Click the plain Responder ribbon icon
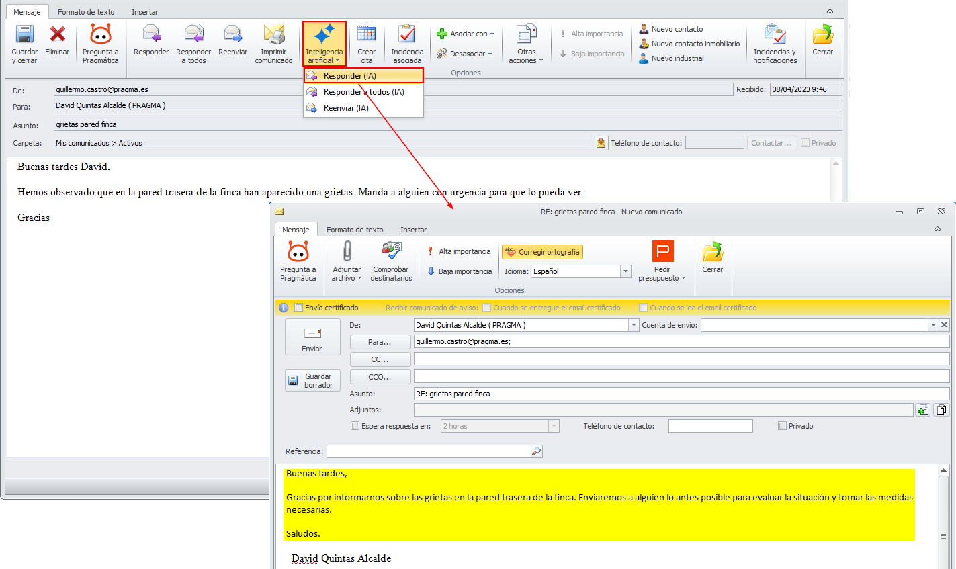 point(151,40)
